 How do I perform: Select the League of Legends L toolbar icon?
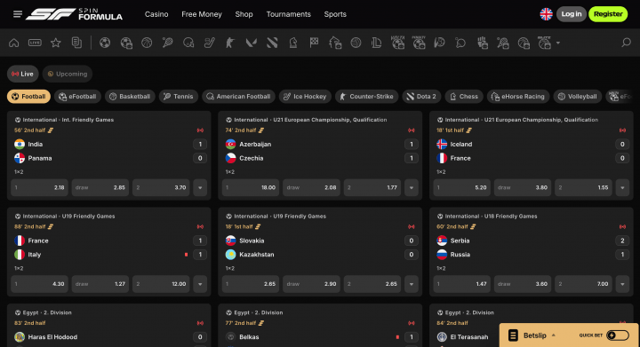[377, 43]
